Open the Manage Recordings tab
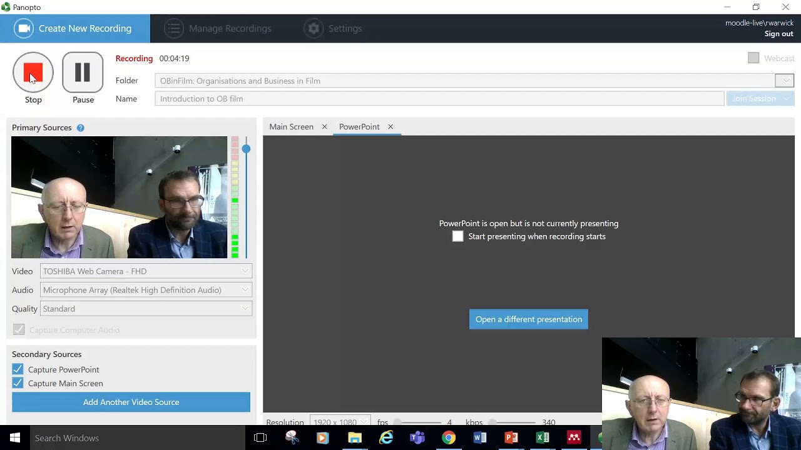 218,28
